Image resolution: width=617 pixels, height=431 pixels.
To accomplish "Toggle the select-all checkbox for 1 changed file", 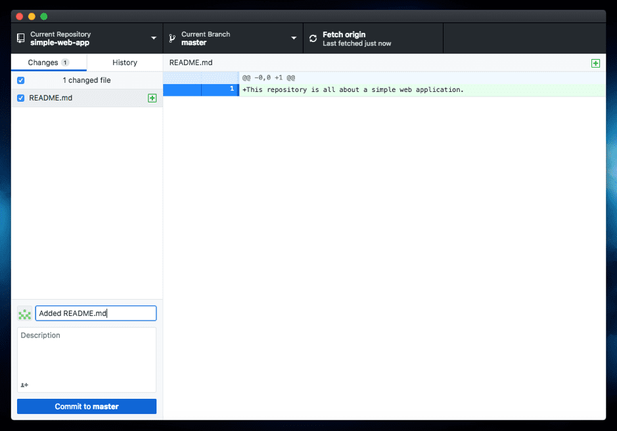I will (x=20, y=79).
